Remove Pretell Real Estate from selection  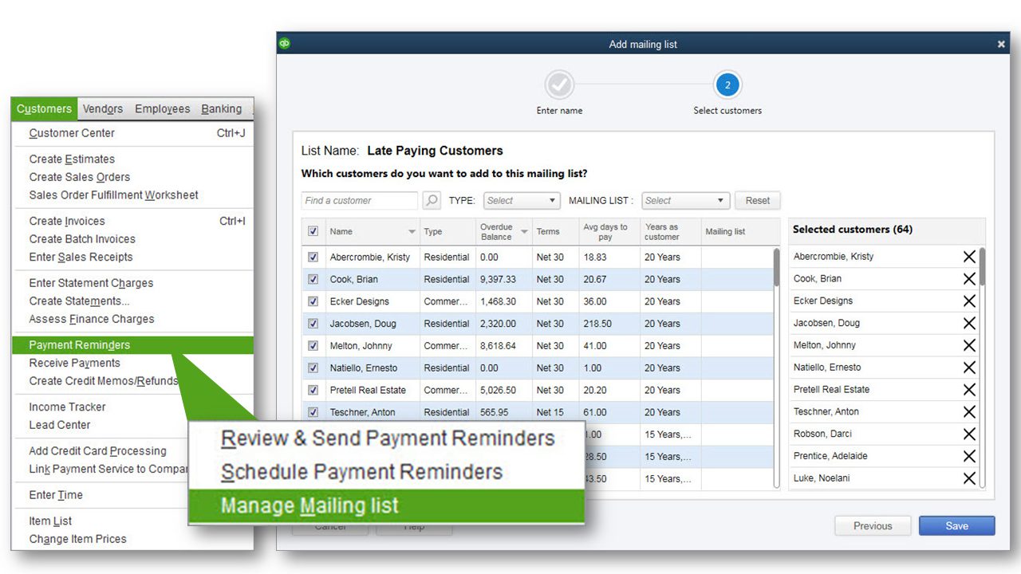(969, 390)
